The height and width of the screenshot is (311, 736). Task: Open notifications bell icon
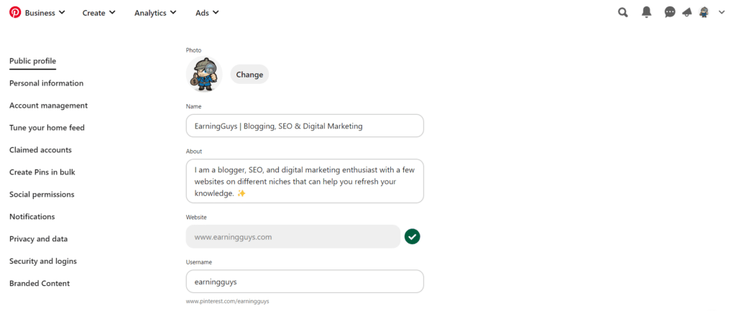(x=647, y=12)
